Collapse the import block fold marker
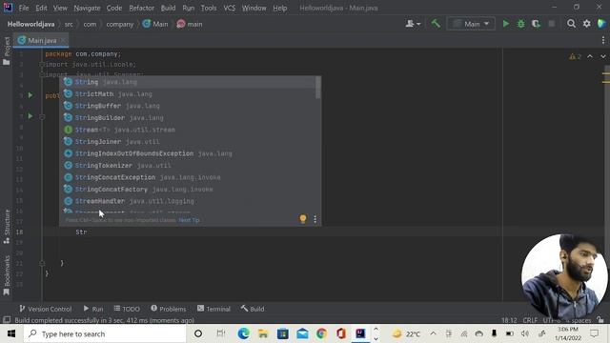This screenshot has width=610, height=343. click(42, 65)
